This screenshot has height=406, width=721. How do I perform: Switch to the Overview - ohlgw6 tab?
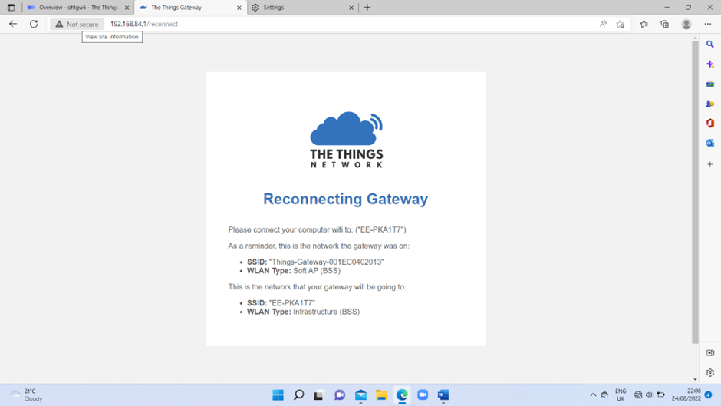(x=75, y=8)
